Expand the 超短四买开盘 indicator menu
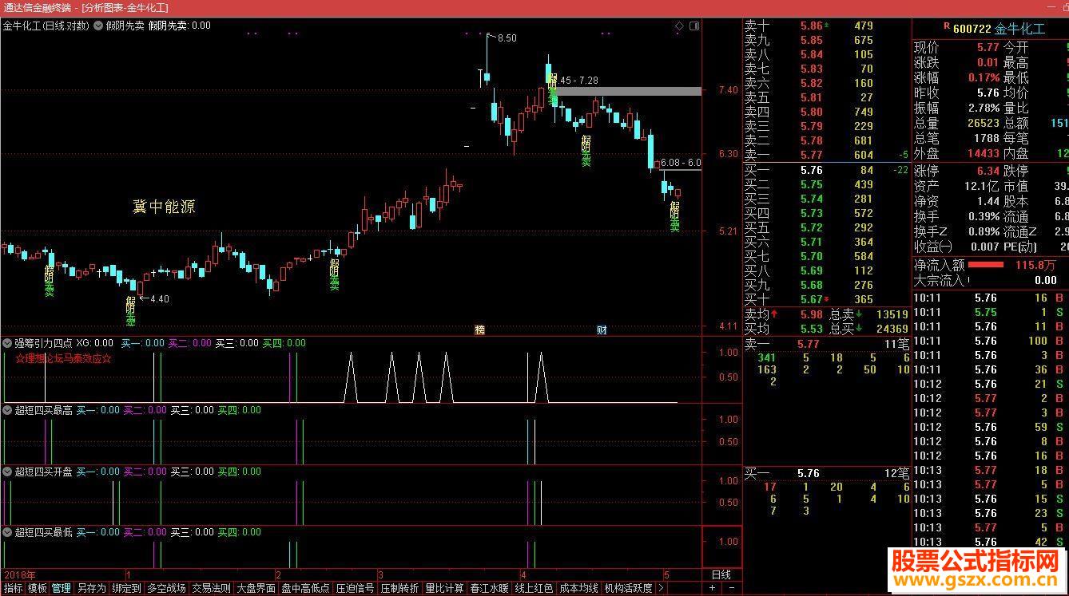The height and width of the screenshot is (596, 1069). point(7,472)
